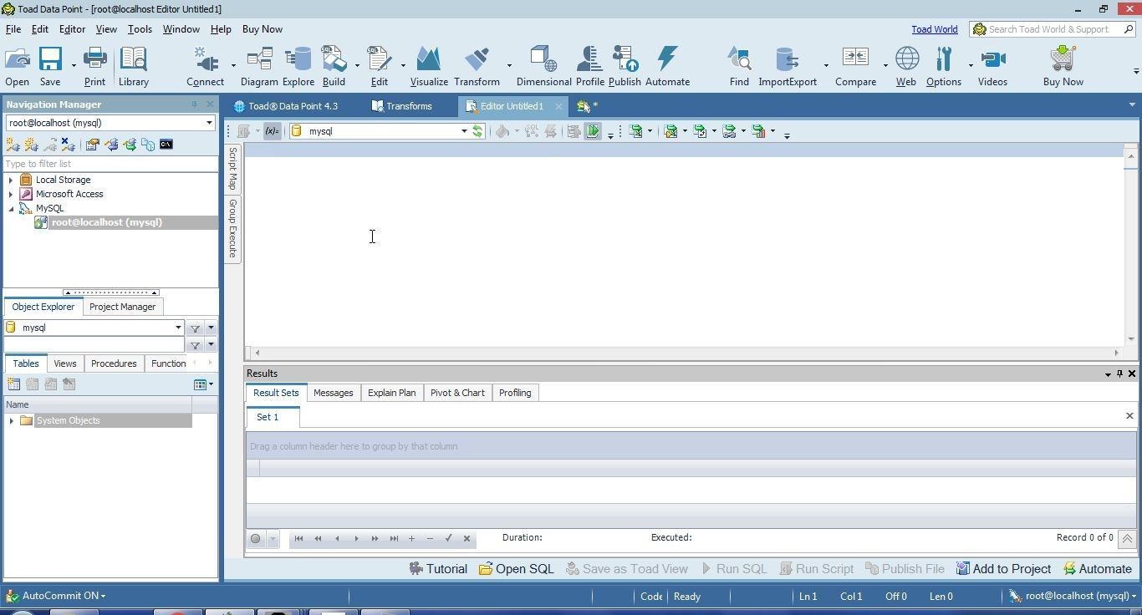Click the bottom Automate button
The image size is (1142, 615).
click(1097, 569)
